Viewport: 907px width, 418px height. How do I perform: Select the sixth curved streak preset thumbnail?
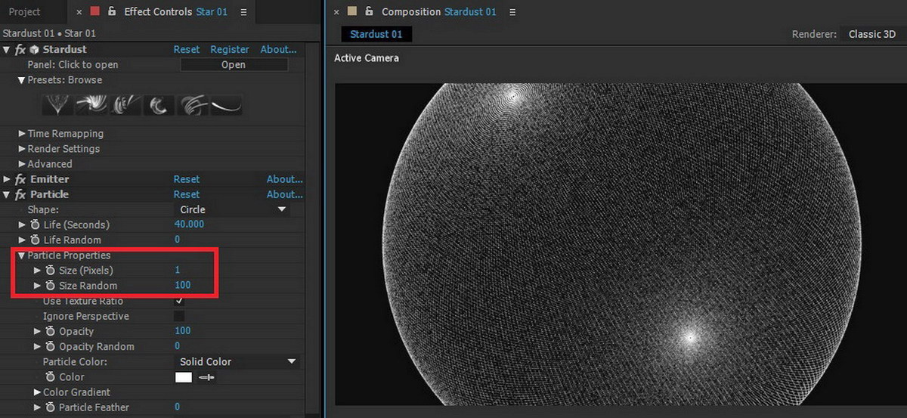[x=226, y=104]
